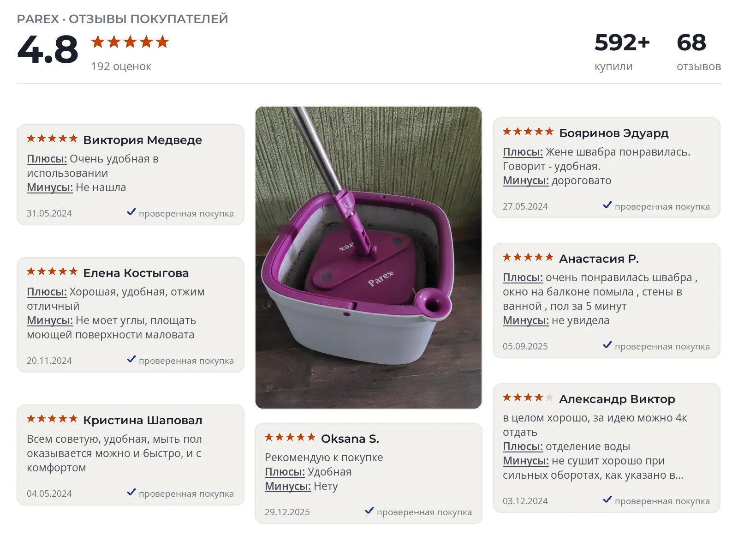The image size is (738, 554).
Task: Click the Минусы label in Бояринов Эдуард's review
Action: click(526, 181)
